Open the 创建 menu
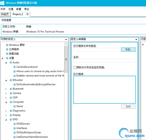This screenshot has height=140, width=146. pyautogui.click(x=11, y=9)
